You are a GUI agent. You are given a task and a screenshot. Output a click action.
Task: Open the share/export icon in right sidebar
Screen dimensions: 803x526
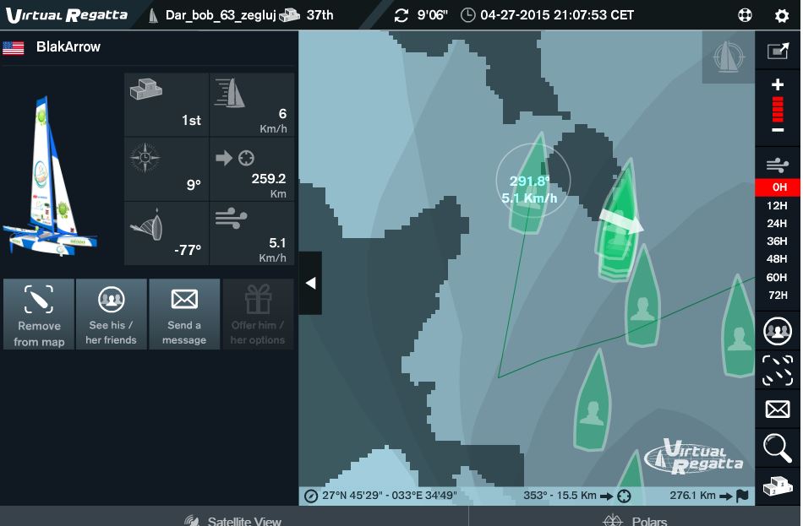[778, 51]
